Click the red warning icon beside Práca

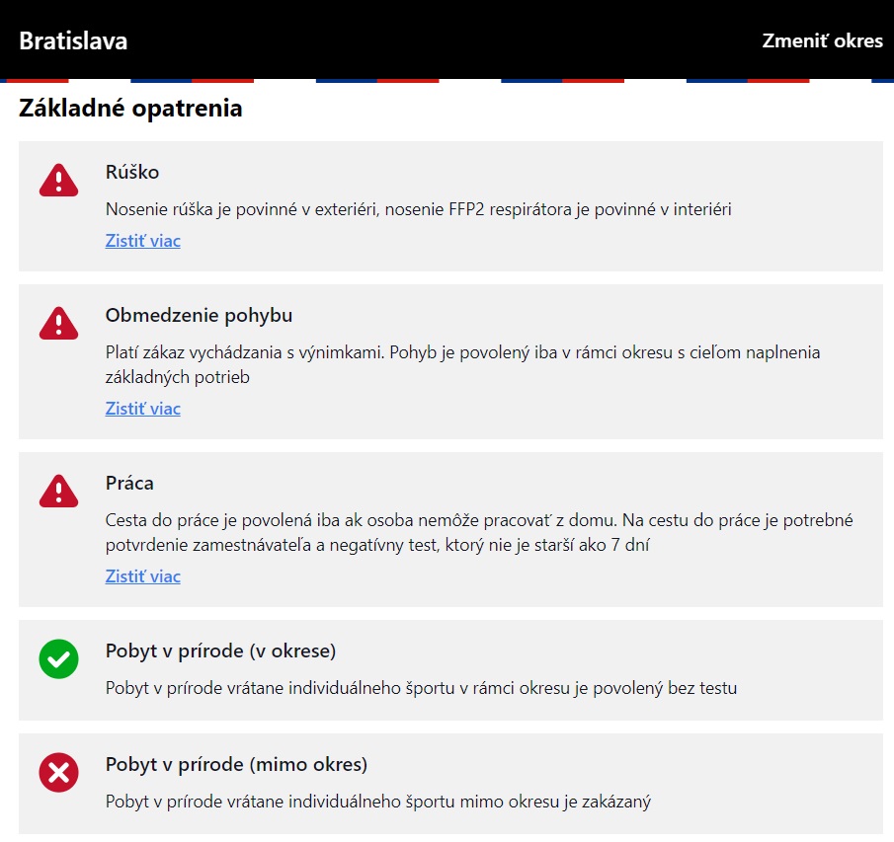[x=58, y=491]
